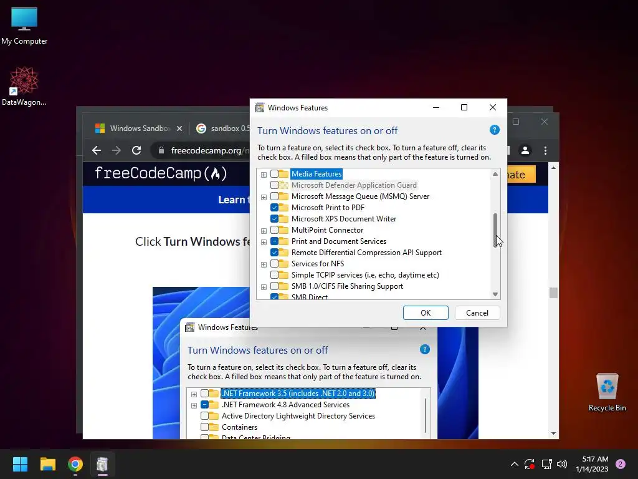Open Google Chrome from the taskbar

75,464
